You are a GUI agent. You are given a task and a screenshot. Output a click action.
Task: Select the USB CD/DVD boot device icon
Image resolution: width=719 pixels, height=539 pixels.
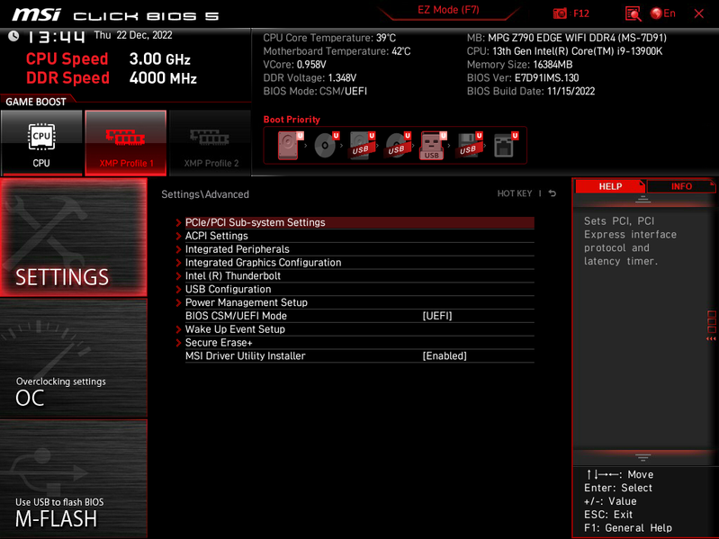pyautogui.click(x=397, y=145)
